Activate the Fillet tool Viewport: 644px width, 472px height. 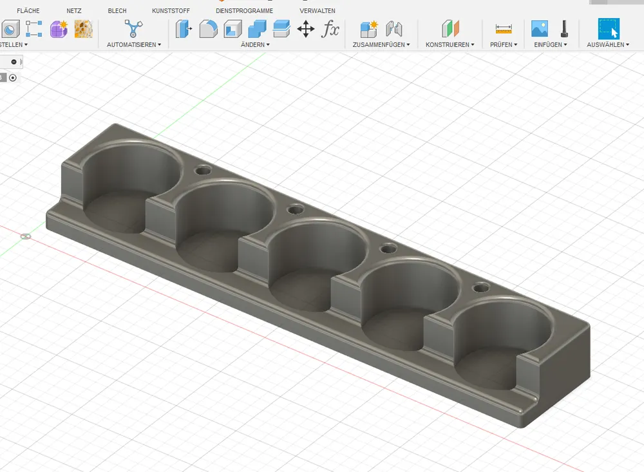[x=208, y=28]
